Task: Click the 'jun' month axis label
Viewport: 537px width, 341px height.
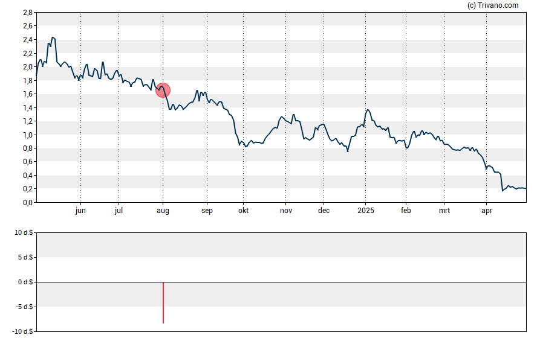Action: point(80,211)
